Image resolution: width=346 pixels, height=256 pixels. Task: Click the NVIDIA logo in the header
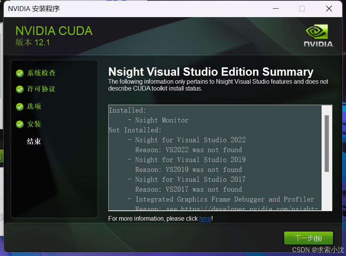click(318, 35)
